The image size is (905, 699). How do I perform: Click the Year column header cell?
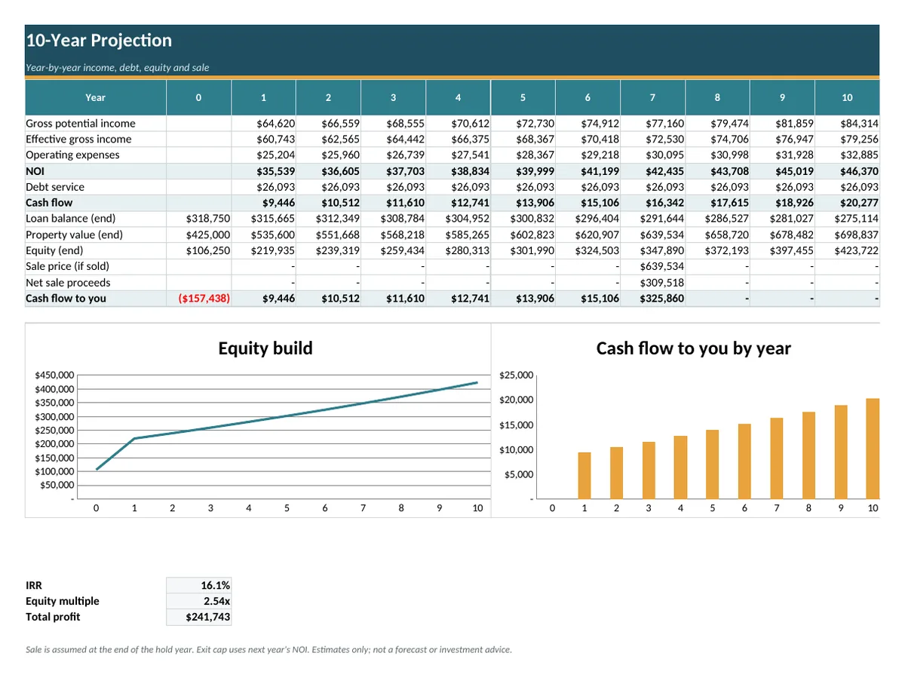pos(96,97)
